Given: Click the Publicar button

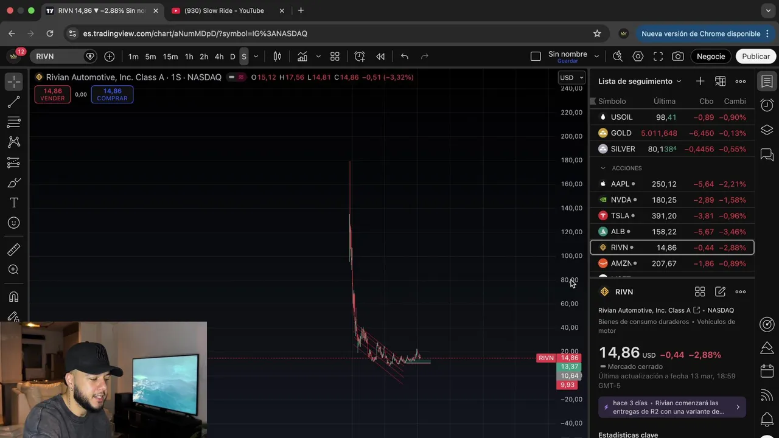Looking at the screenshot, I should point(756,57).
